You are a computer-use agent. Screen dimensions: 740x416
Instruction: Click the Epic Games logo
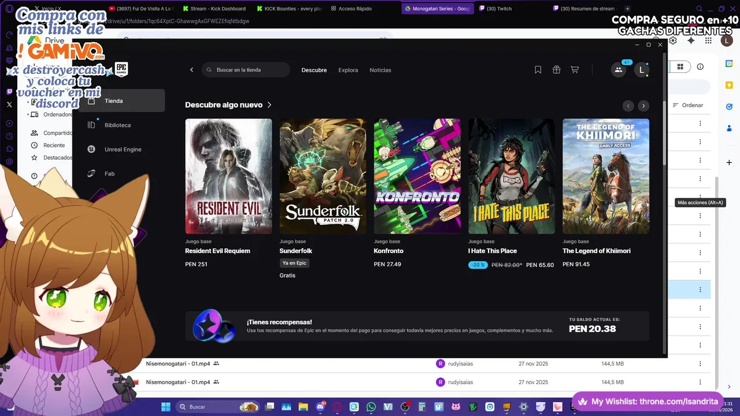point(121,69)
